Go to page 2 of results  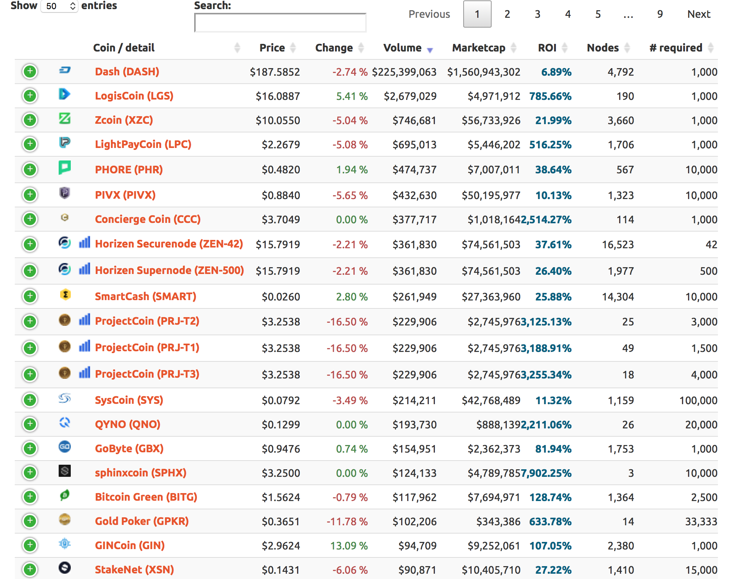tap(507, 14)
